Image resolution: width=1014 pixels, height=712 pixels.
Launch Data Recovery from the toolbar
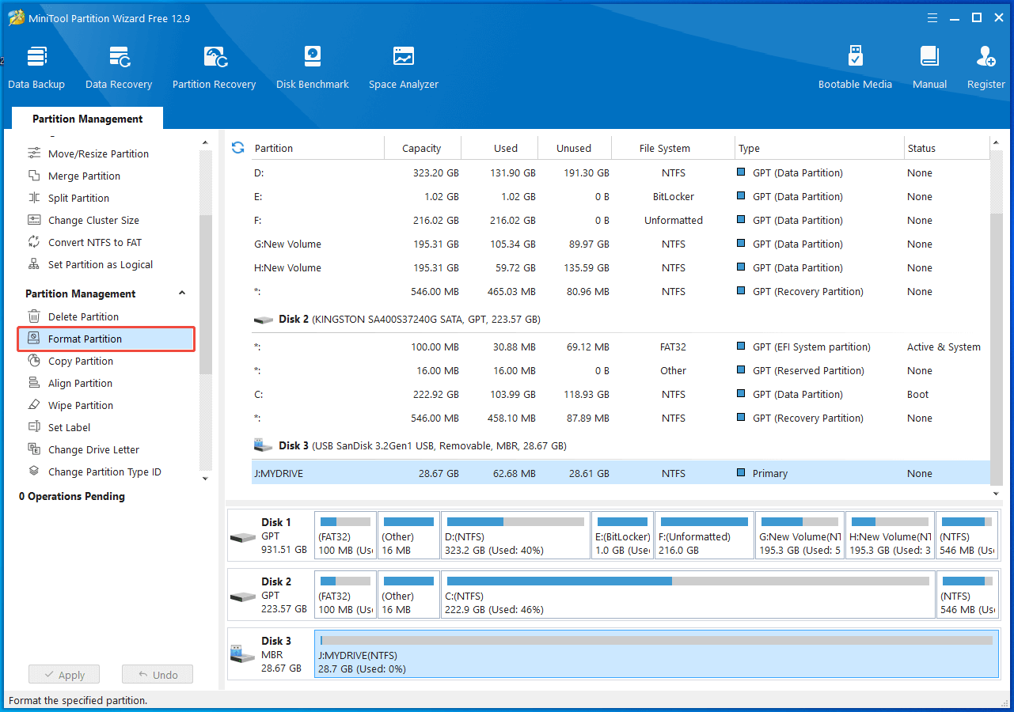[119, 67]
